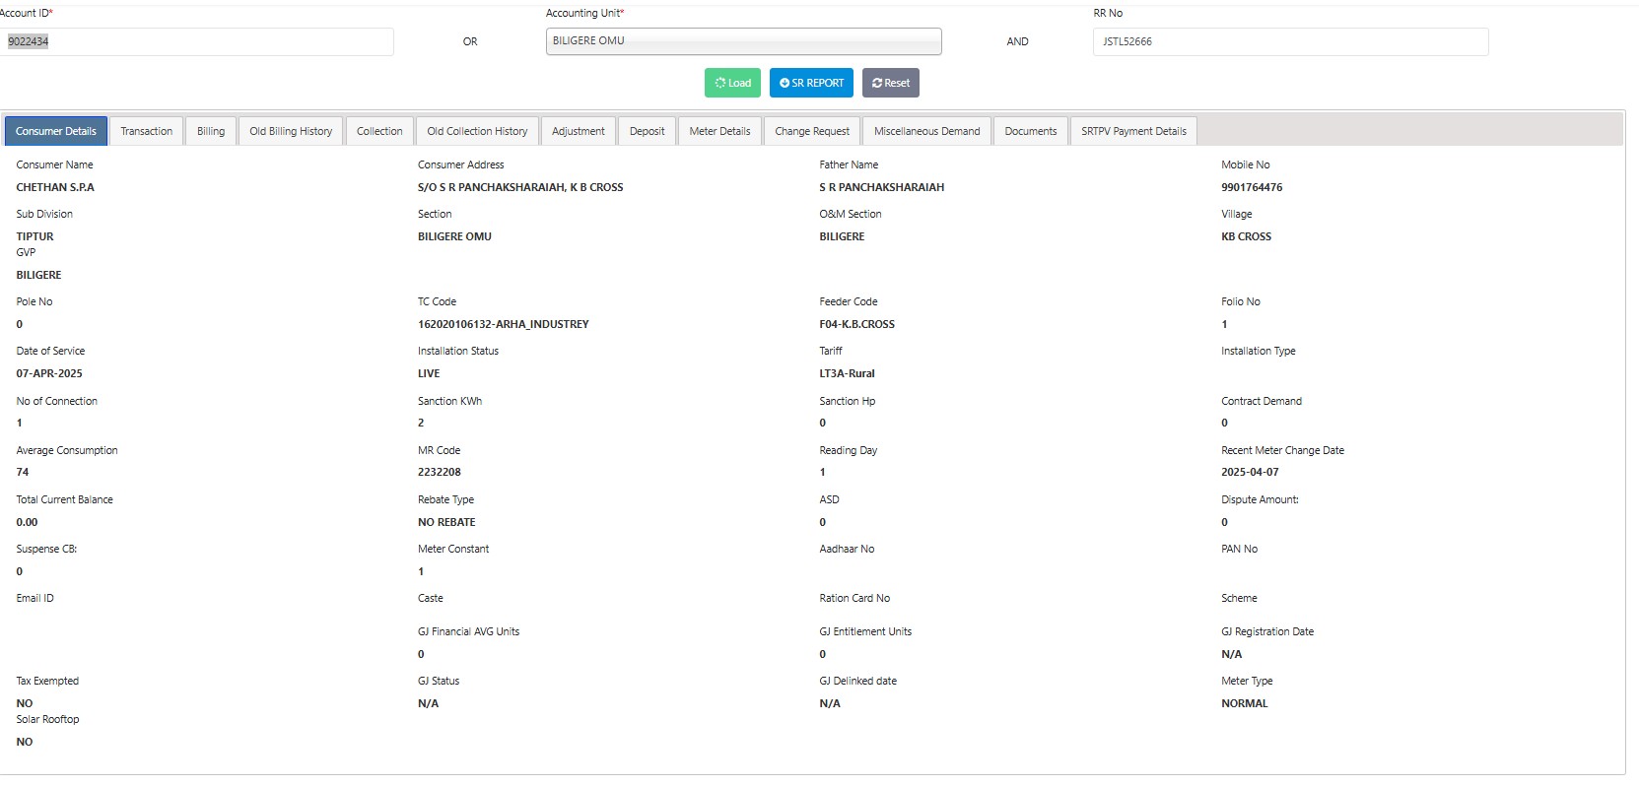Click rebate type NO REBATE
The image size is (1639, 787).
446,522
